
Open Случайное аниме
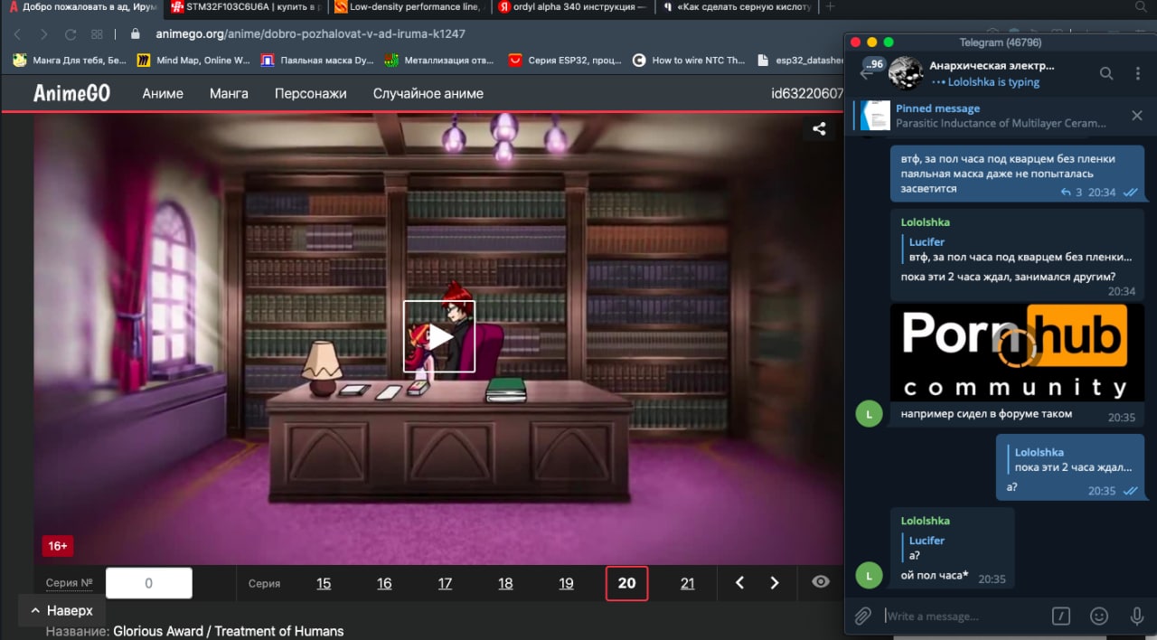428,93
